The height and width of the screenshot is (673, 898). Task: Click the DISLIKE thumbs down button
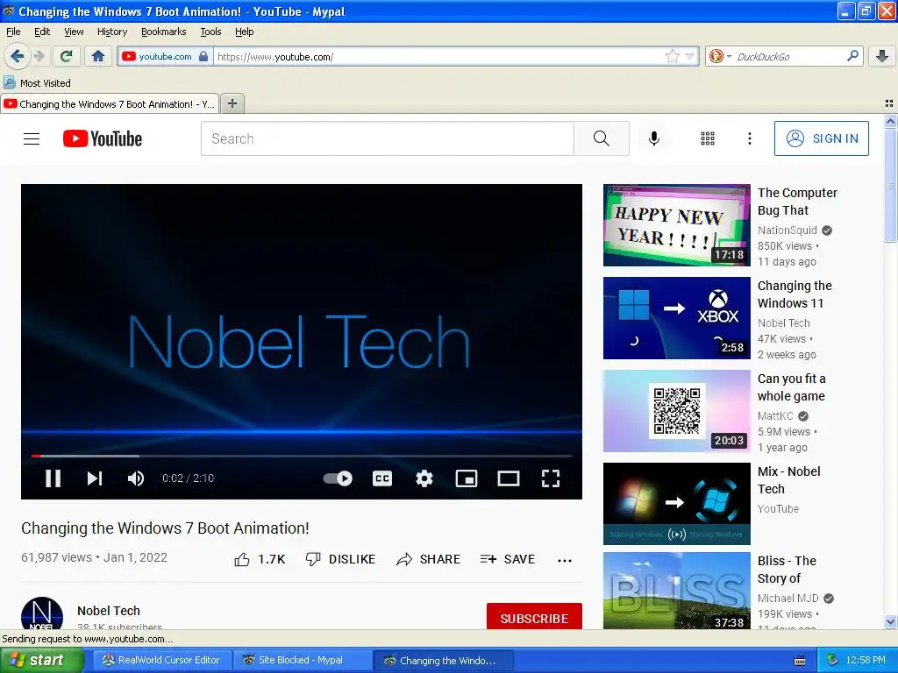pyautogui.click(x=340, y=560)
